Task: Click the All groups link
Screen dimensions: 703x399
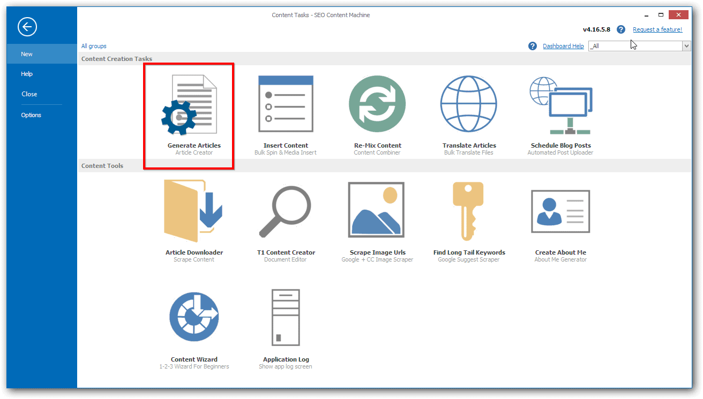Action: pyautogui.click(x=94, y=46)
